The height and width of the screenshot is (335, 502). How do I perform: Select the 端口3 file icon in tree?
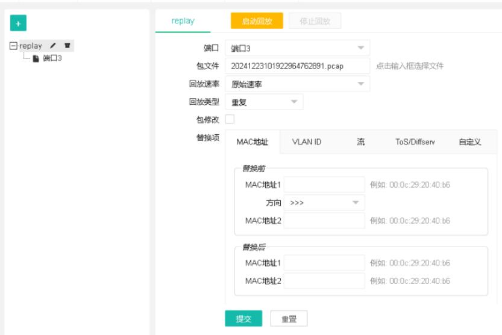(36, 58)
